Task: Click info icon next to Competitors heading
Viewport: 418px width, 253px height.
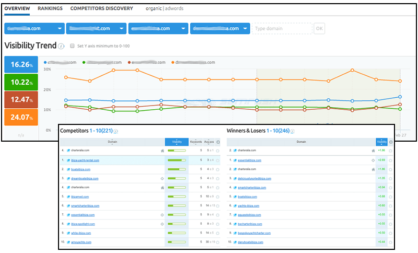Action: click(116, 131)
